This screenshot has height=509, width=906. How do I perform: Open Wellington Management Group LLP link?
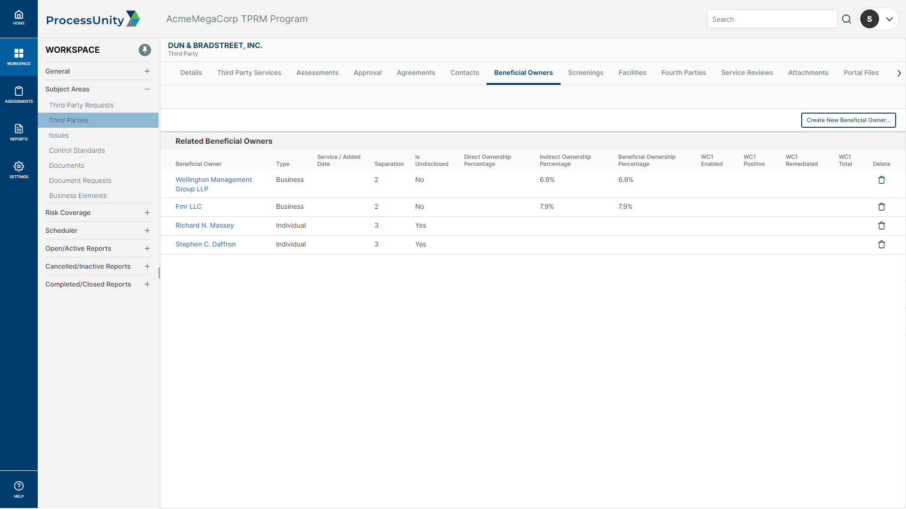pyautogui.click(x=213, y=184)
